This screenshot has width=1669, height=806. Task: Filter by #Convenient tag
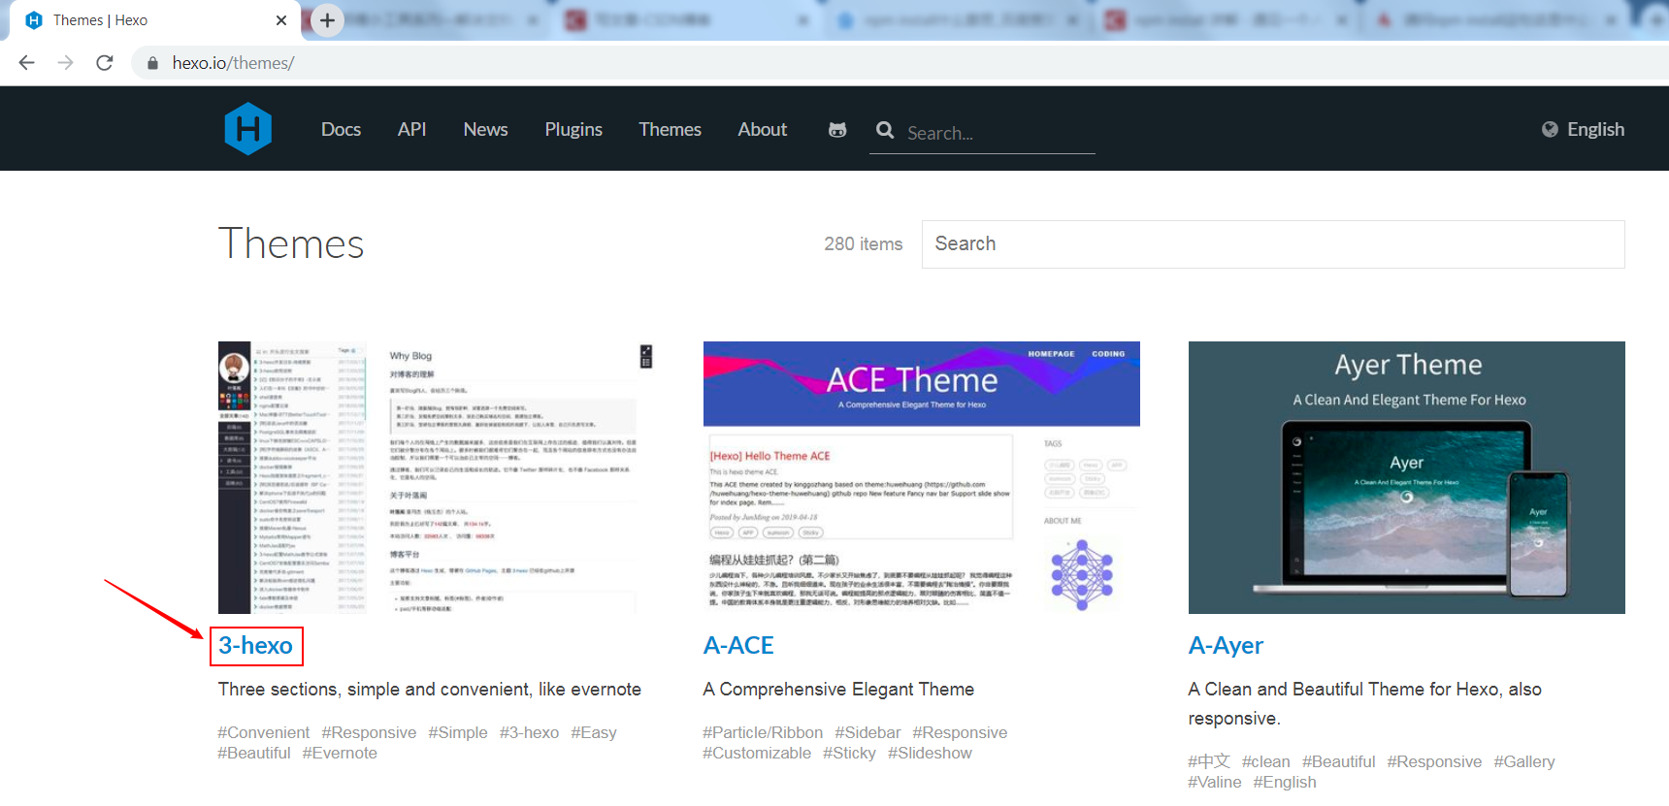264,732
